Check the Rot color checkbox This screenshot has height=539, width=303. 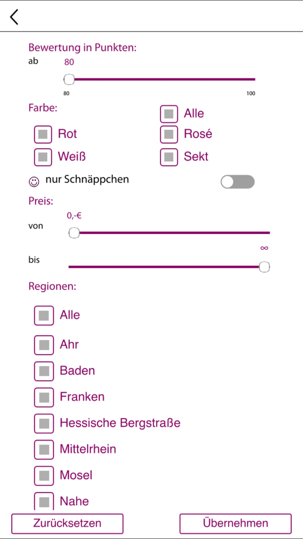click(43, 134)
